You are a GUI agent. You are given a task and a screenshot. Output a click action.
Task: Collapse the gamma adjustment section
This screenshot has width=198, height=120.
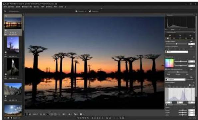(x=194, y=83)
